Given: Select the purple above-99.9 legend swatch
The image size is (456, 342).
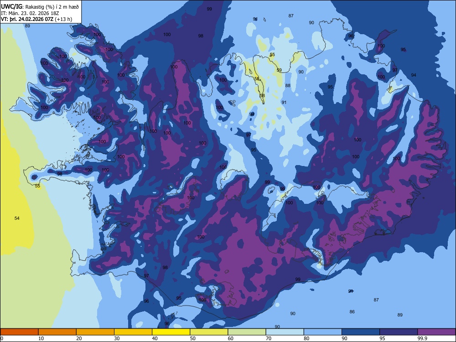Looking at the screenshot, I should pyautogui.click(x=436, y=332).
